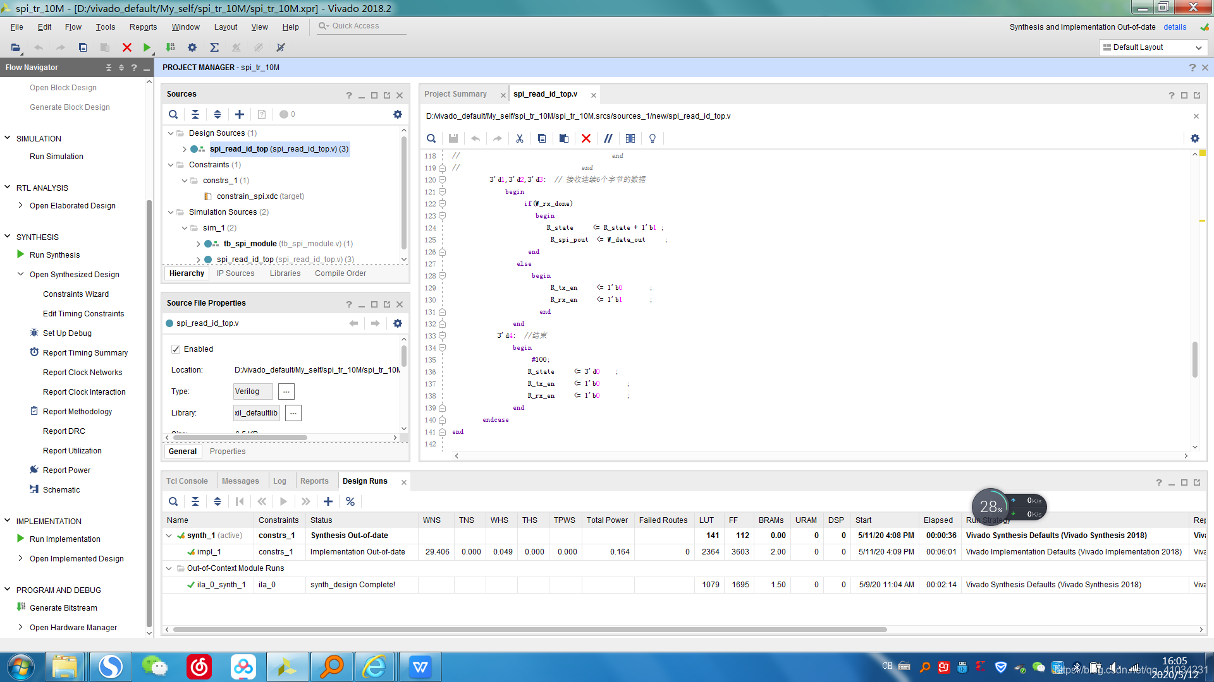Screen dimensions: 1214x682
Task: Click the Add Sources plus icon
Action: tap(240, 114)
